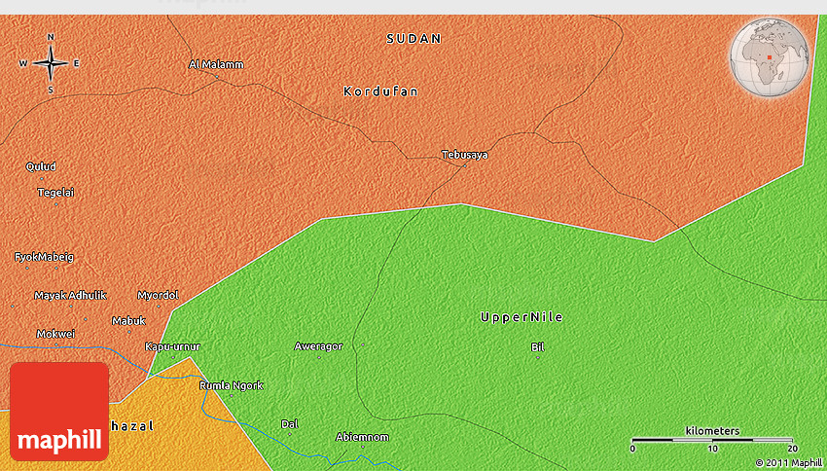Click the Rumla Ngork town label
This screenshot has height=471, width=827.
coord(231,385)
